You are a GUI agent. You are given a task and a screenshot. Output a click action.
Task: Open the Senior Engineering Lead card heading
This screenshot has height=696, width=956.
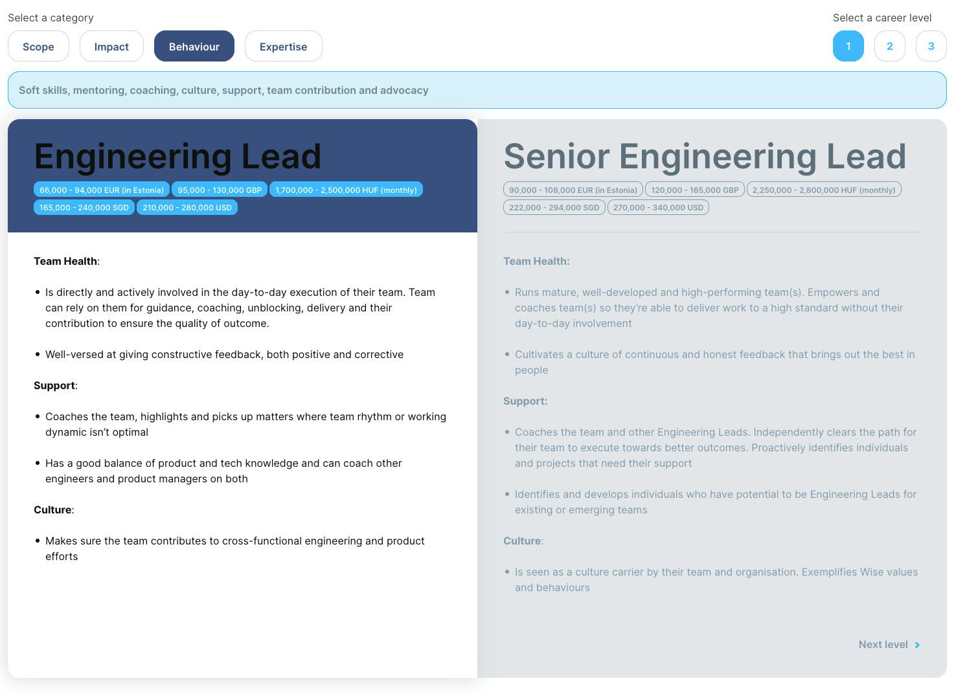[705, 157]
